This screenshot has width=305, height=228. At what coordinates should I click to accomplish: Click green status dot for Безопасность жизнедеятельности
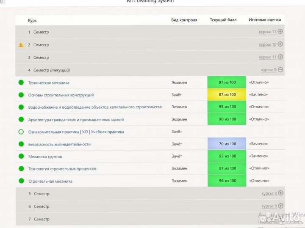coord(21,144)
